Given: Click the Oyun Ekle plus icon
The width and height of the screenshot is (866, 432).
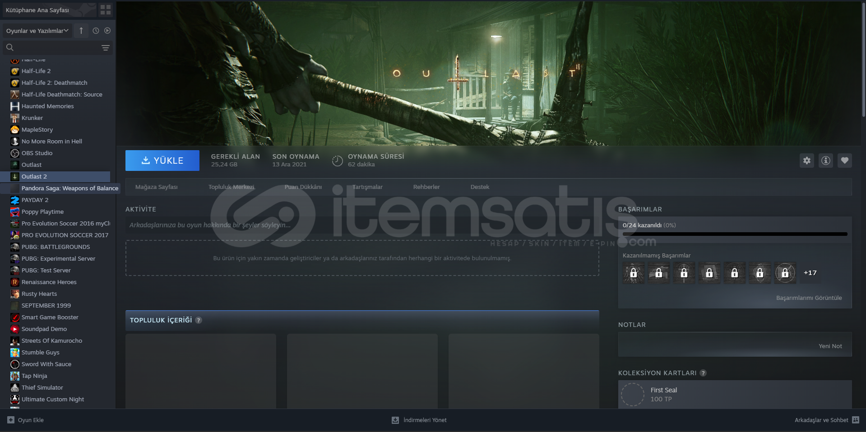Looking at the screenshot, I should [x=11, y=420].
